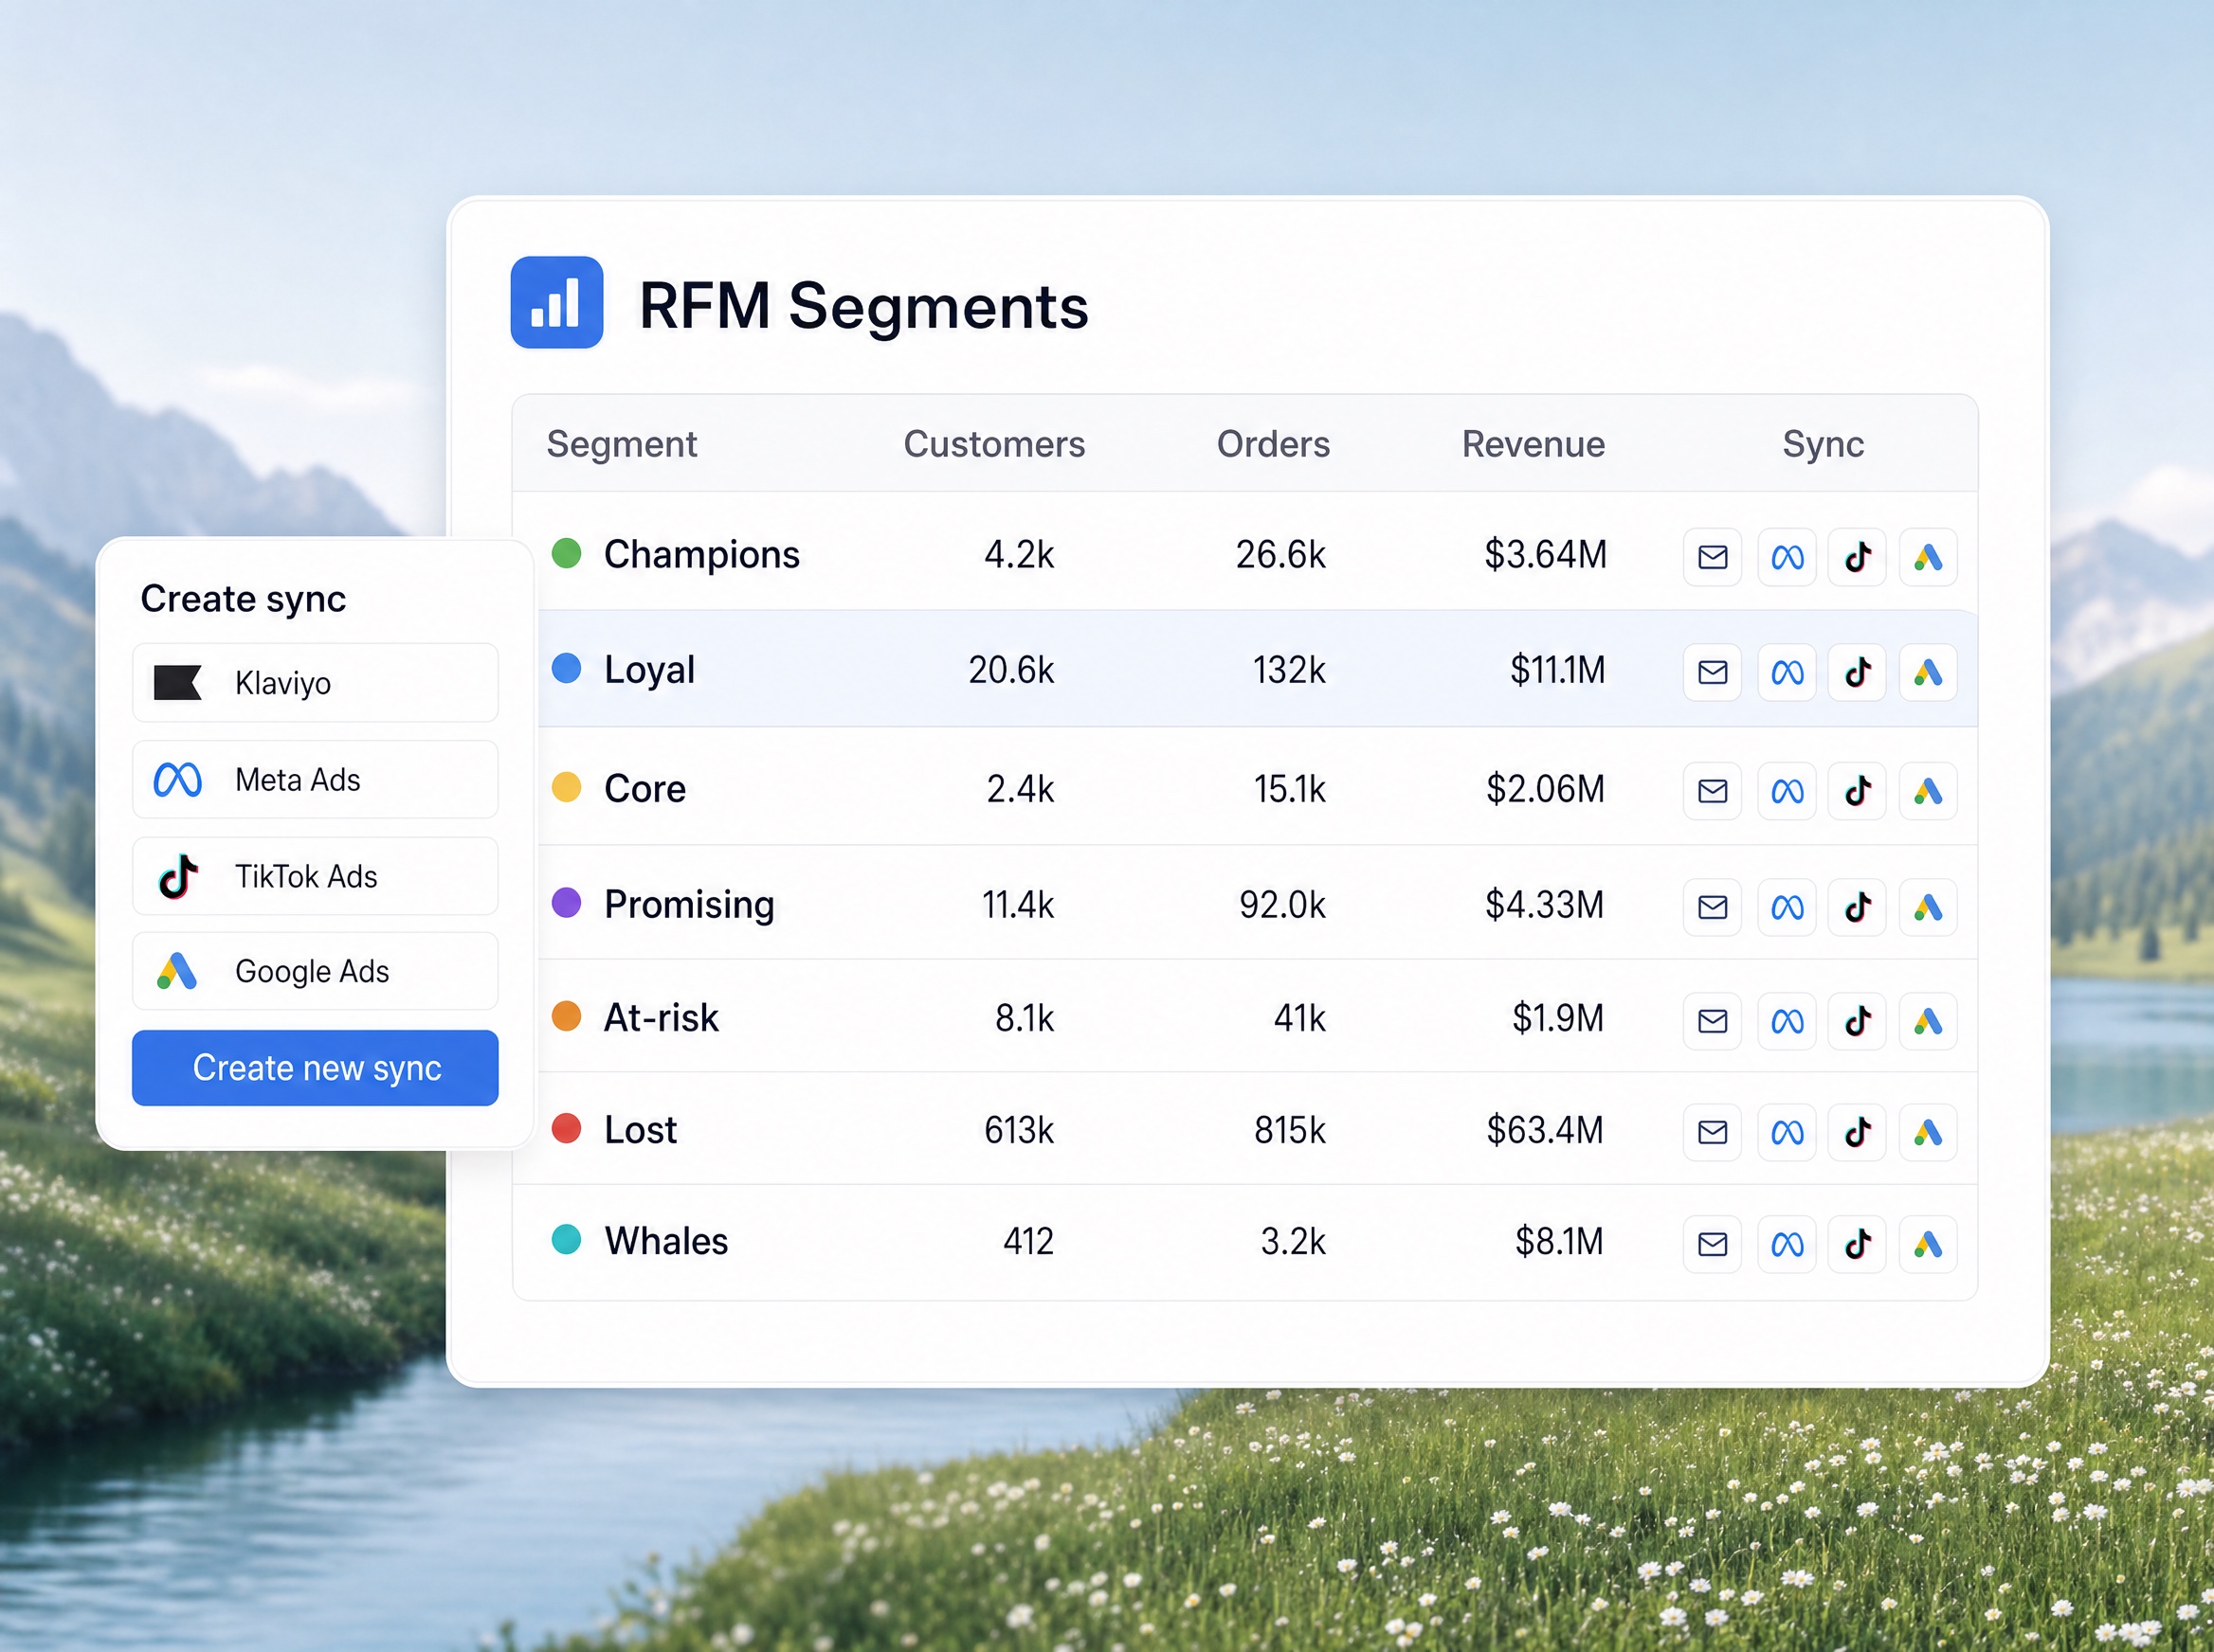Click the purple Promising color dot

(x=566, y=902)
